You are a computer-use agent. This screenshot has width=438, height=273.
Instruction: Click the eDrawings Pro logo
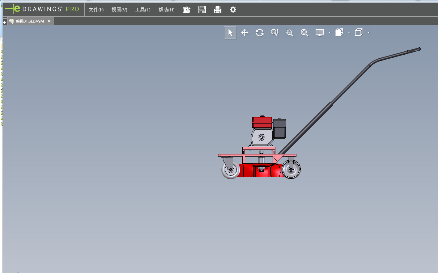tap(42, 9)
